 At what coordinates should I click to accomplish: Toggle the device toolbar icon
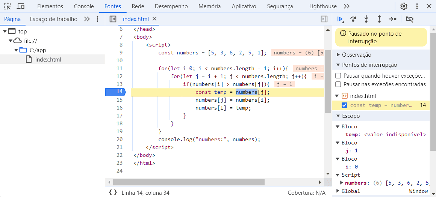21,6
